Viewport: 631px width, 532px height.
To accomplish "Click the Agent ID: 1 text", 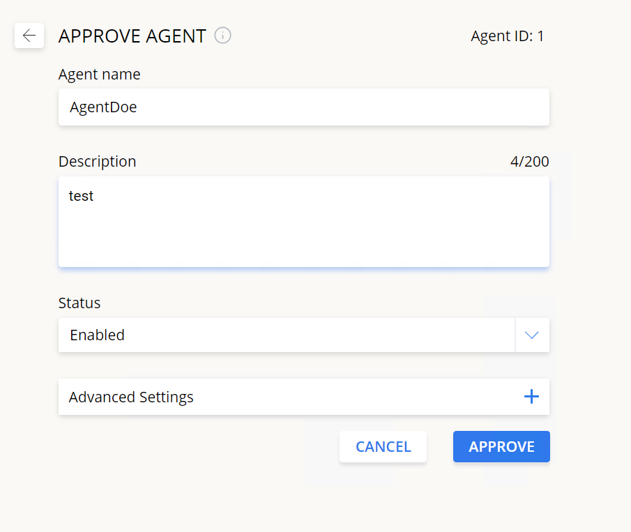I will [508, 36].
